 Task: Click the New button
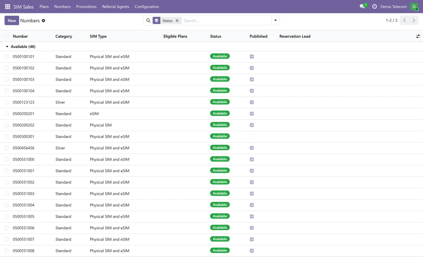click(12, 21)
